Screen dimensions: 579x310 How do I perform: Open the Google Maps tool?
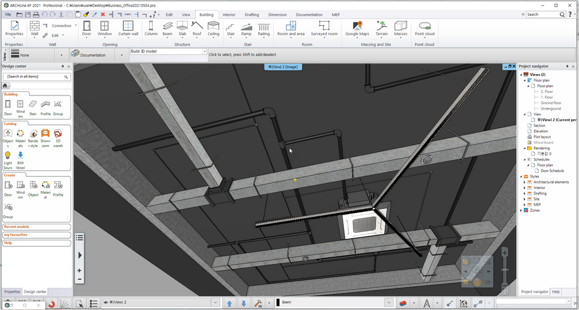357,29
